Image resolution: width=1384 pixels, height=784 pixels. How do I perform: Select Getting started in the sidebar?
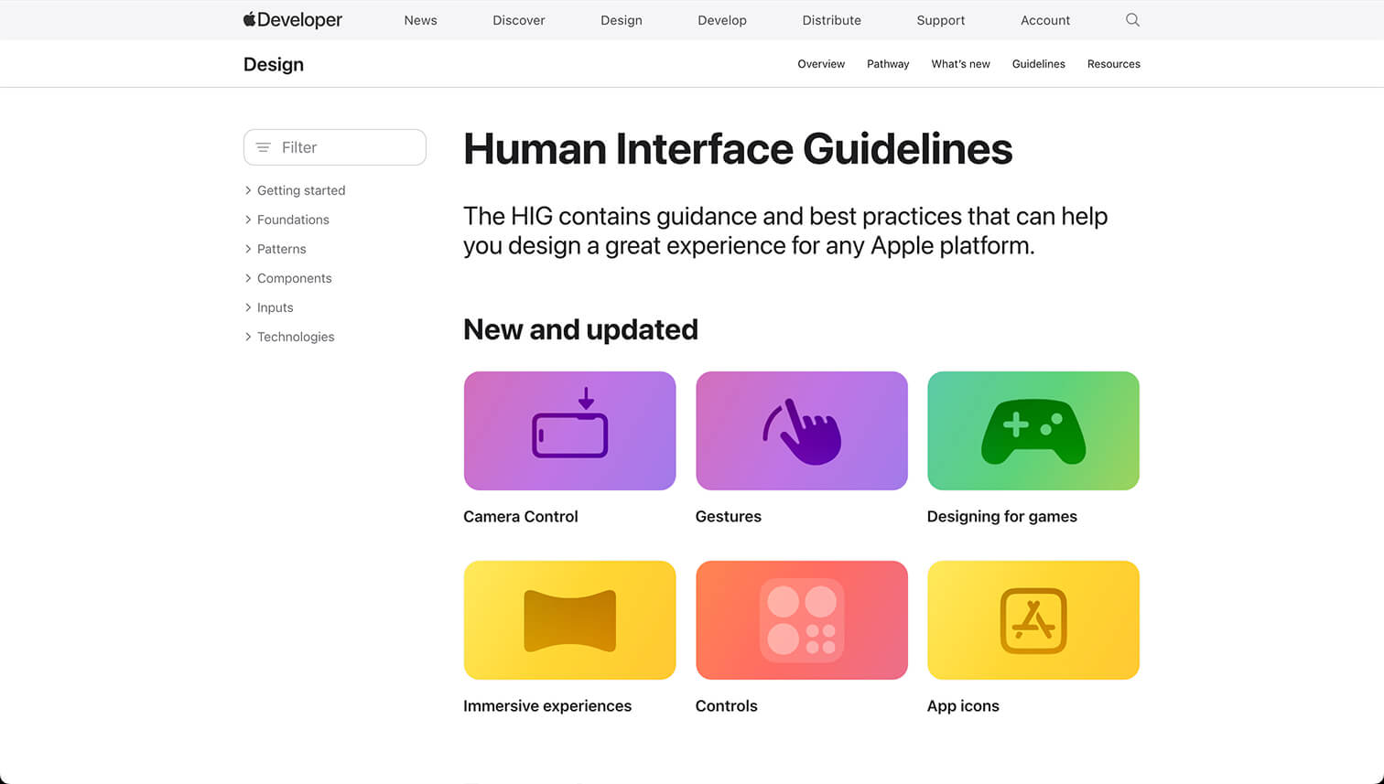click(301, 190)
